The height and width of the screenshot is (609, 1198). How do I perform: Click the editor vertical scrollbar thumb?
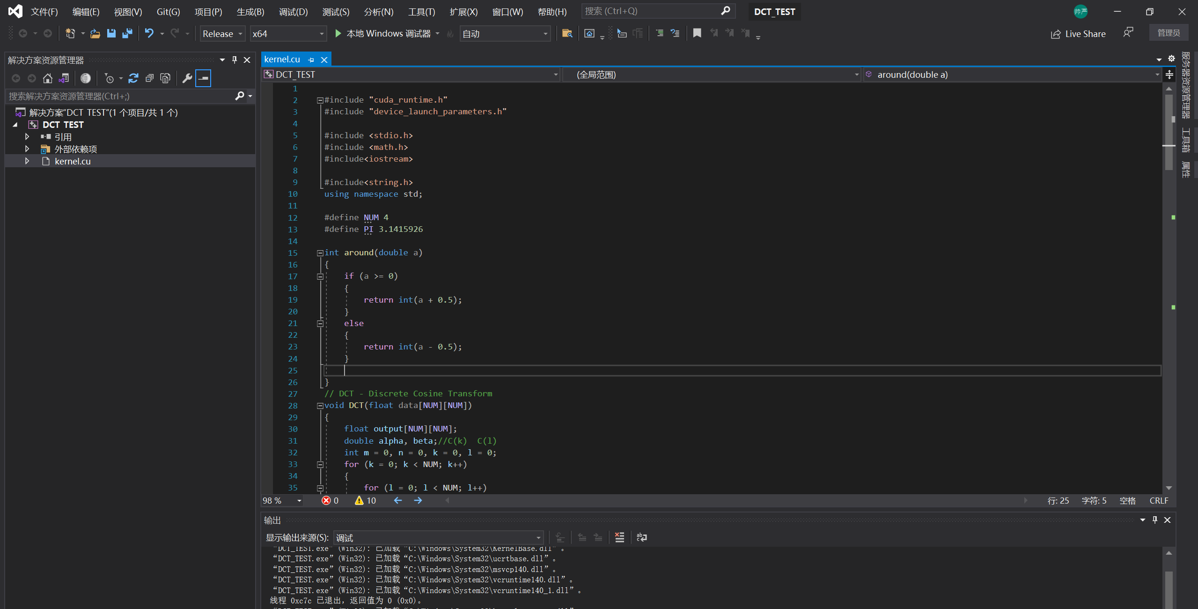1169,133
